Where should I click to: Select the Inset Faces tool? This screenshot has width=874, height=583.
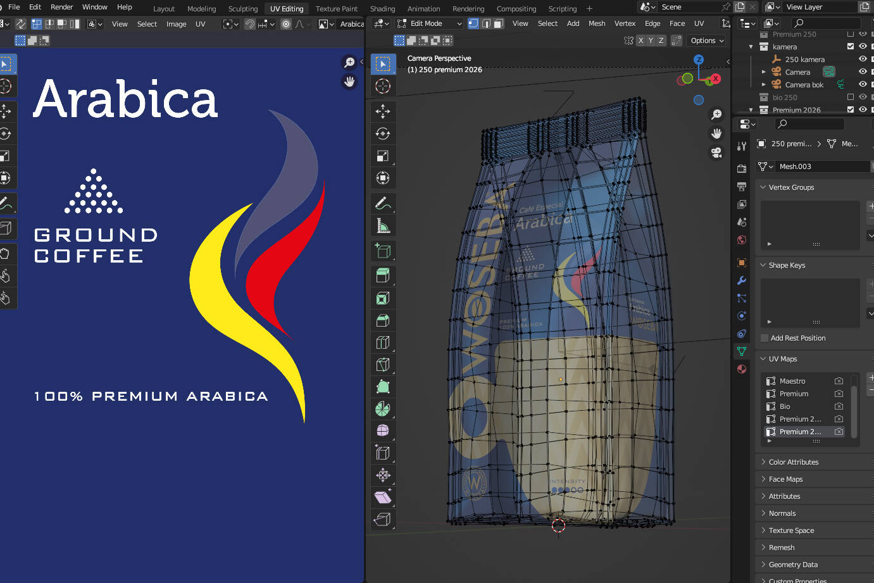[x=383, y=298]
